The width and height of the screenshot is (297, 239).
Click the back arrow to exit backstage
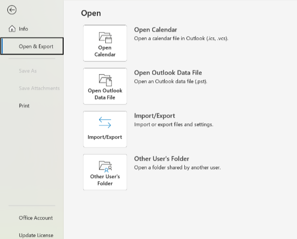tap(12, 10)
